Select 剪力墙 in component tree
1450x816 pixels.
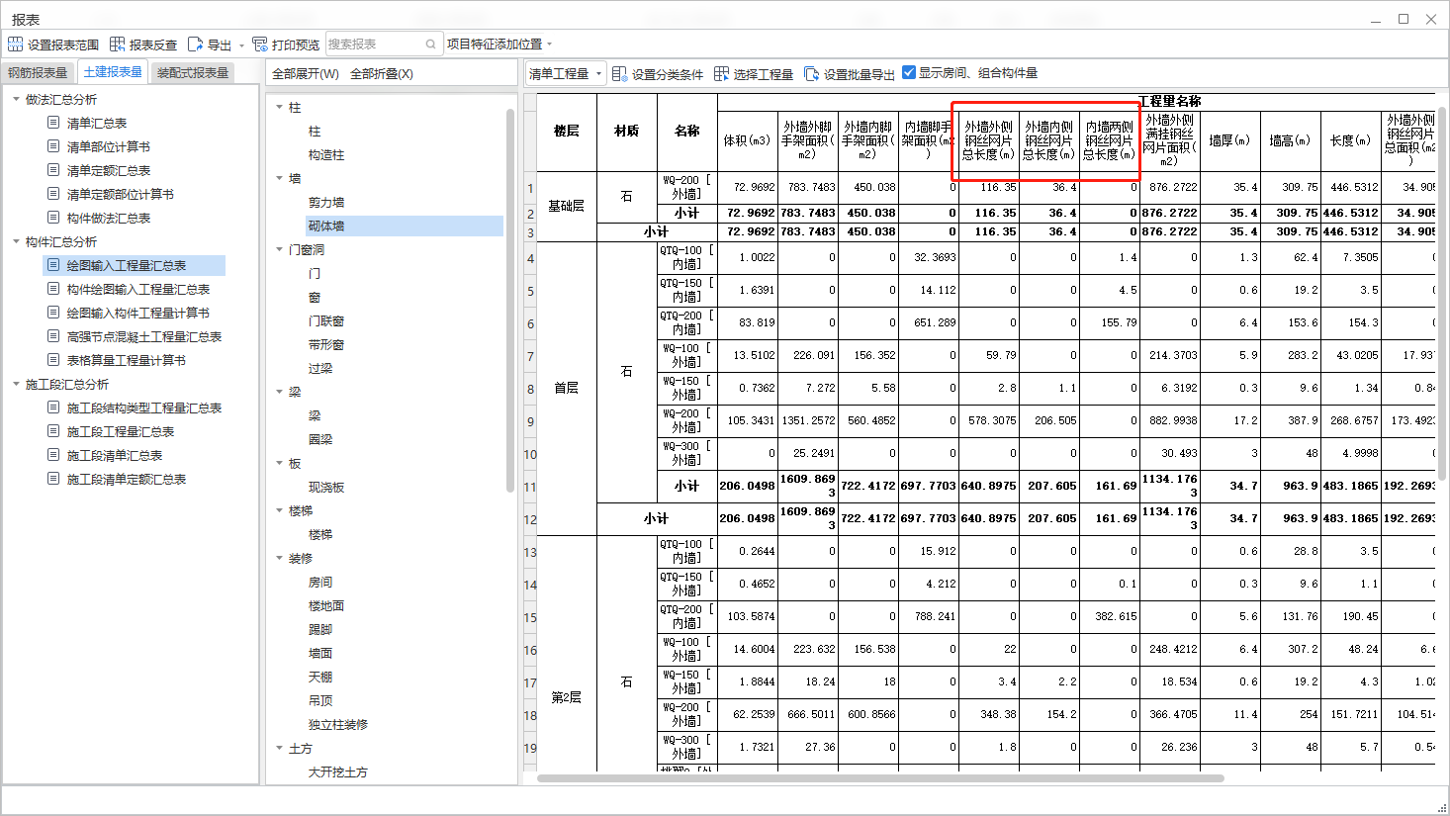[x=326, y=202]
